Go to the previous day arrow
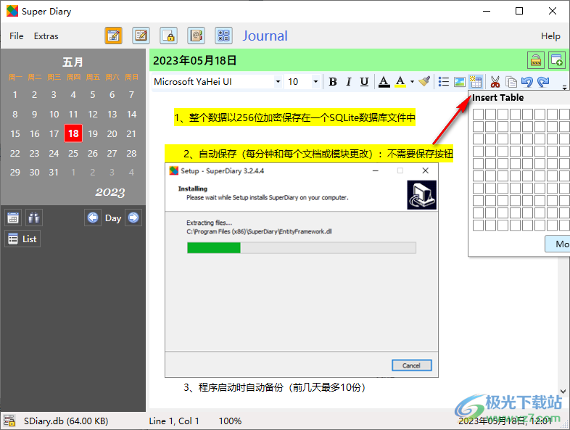 (x=93, y=218)
